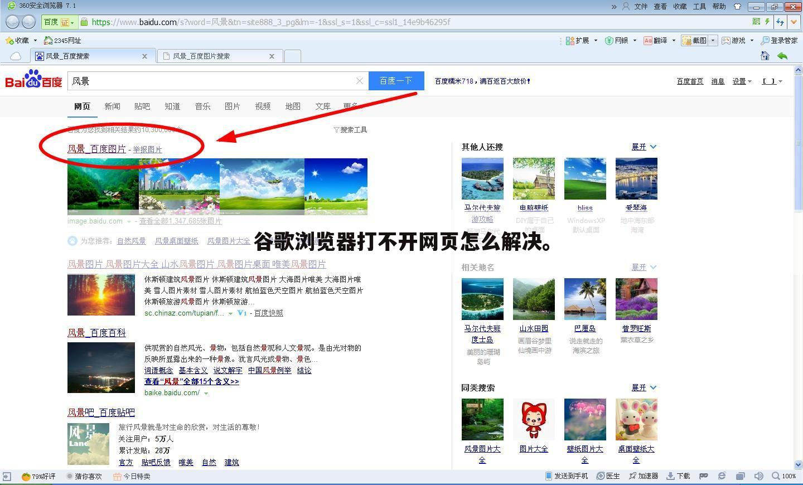The height and width of the screenshot is (485, 803).
Task: Click the 79%好评 rating status item
Action: [38, 477]
